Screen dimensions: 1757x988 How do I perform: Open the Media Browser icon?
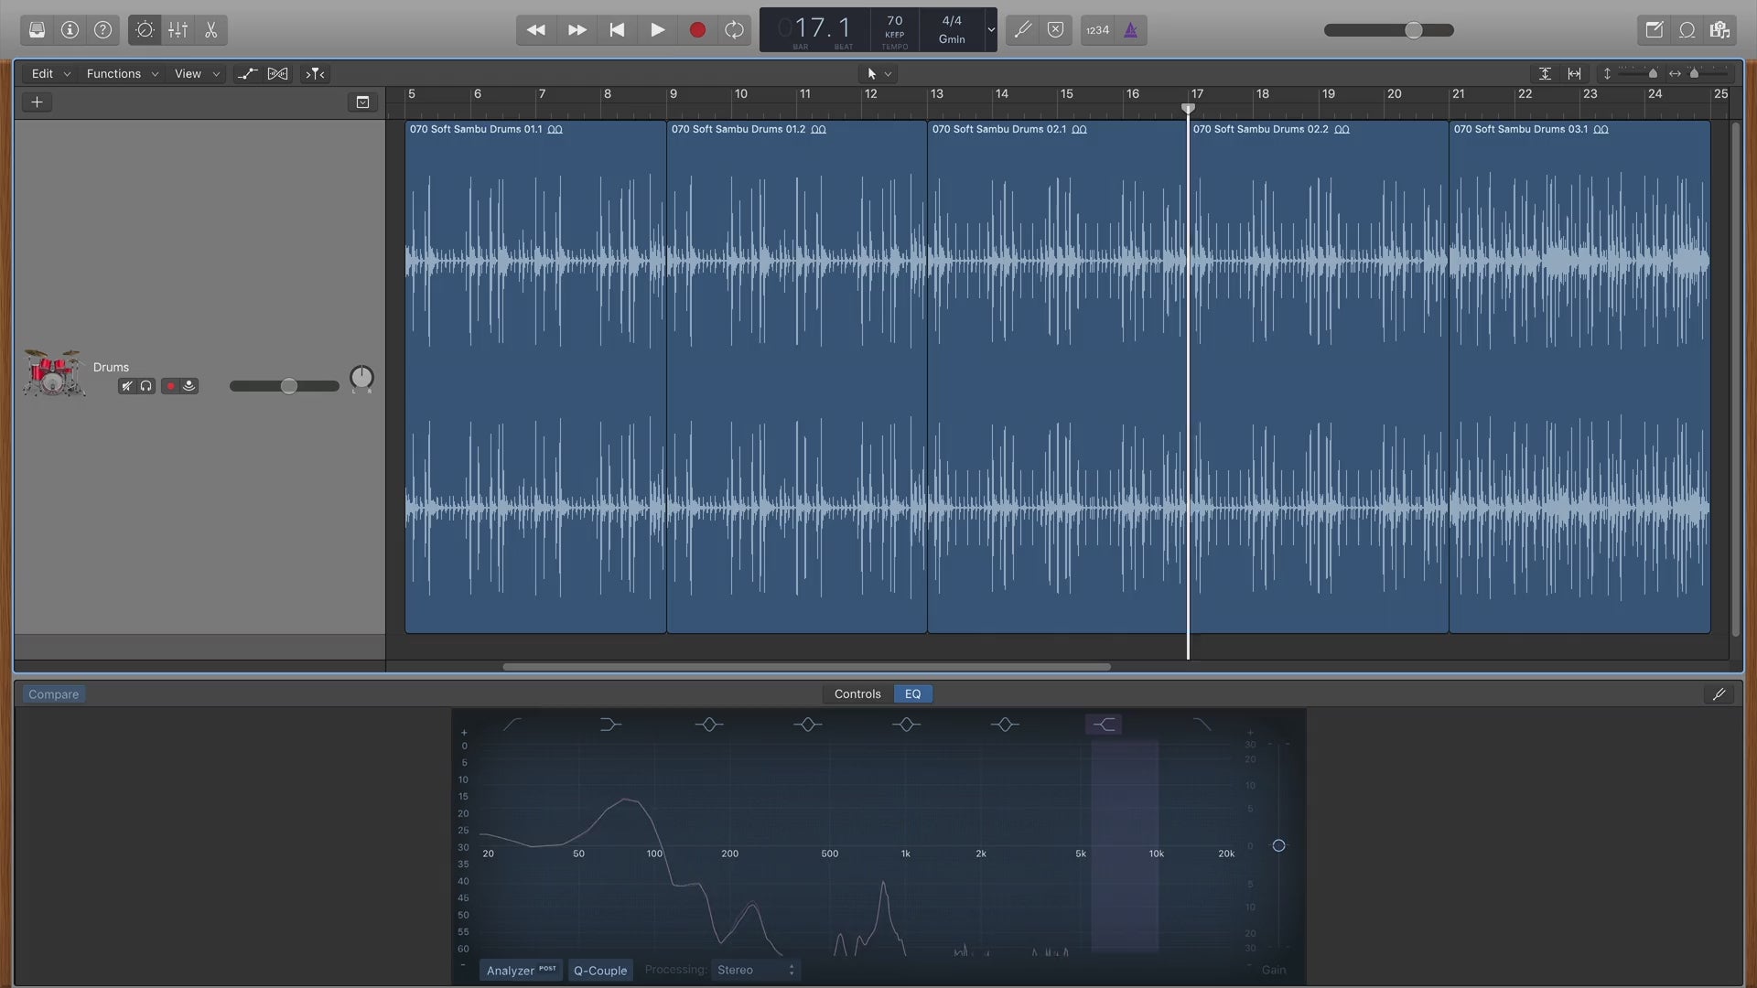[x=1719, y=30]
